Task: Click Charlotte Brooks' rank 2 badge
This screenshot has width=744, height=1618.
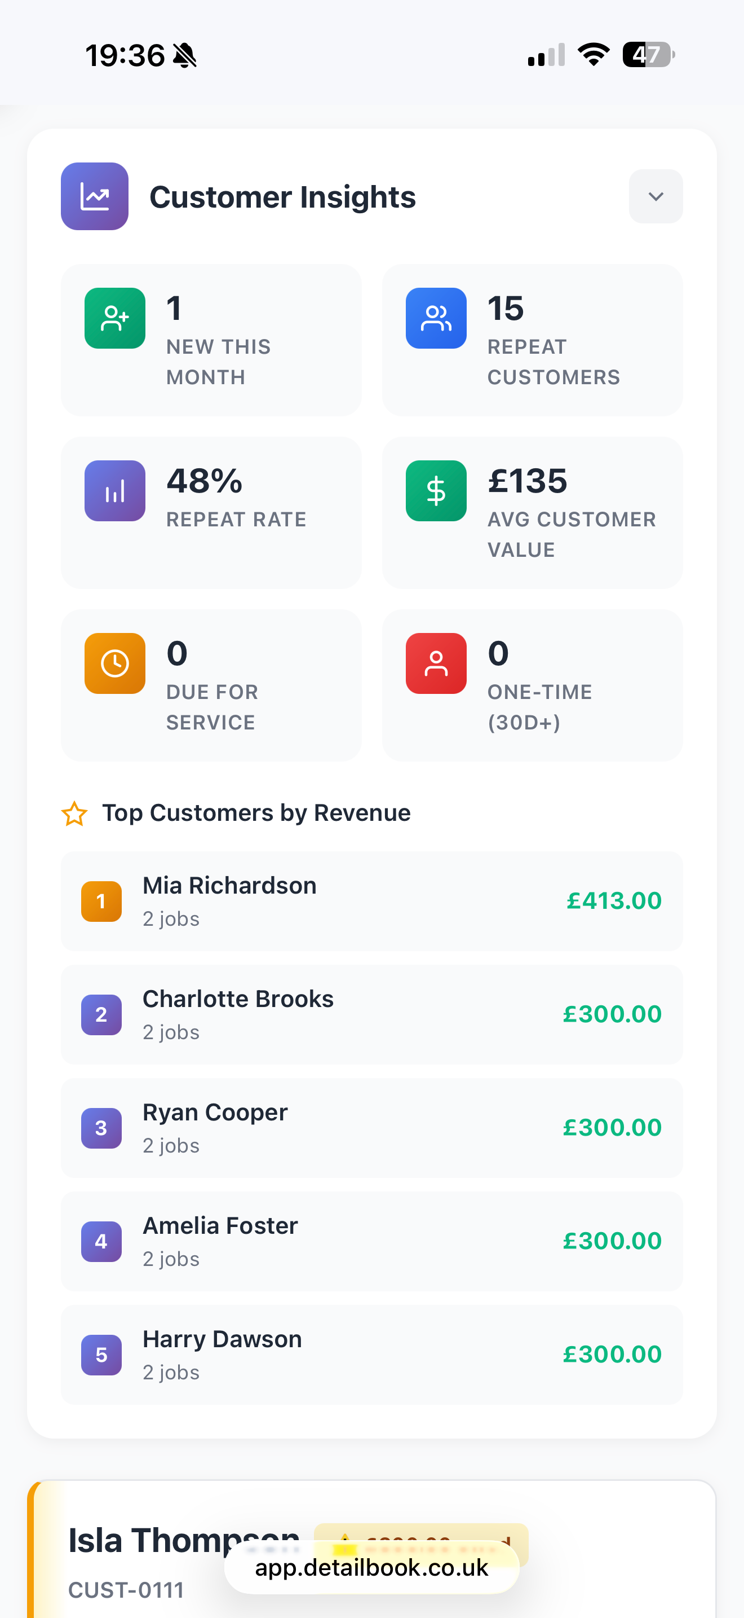Action: point(101,1014)
